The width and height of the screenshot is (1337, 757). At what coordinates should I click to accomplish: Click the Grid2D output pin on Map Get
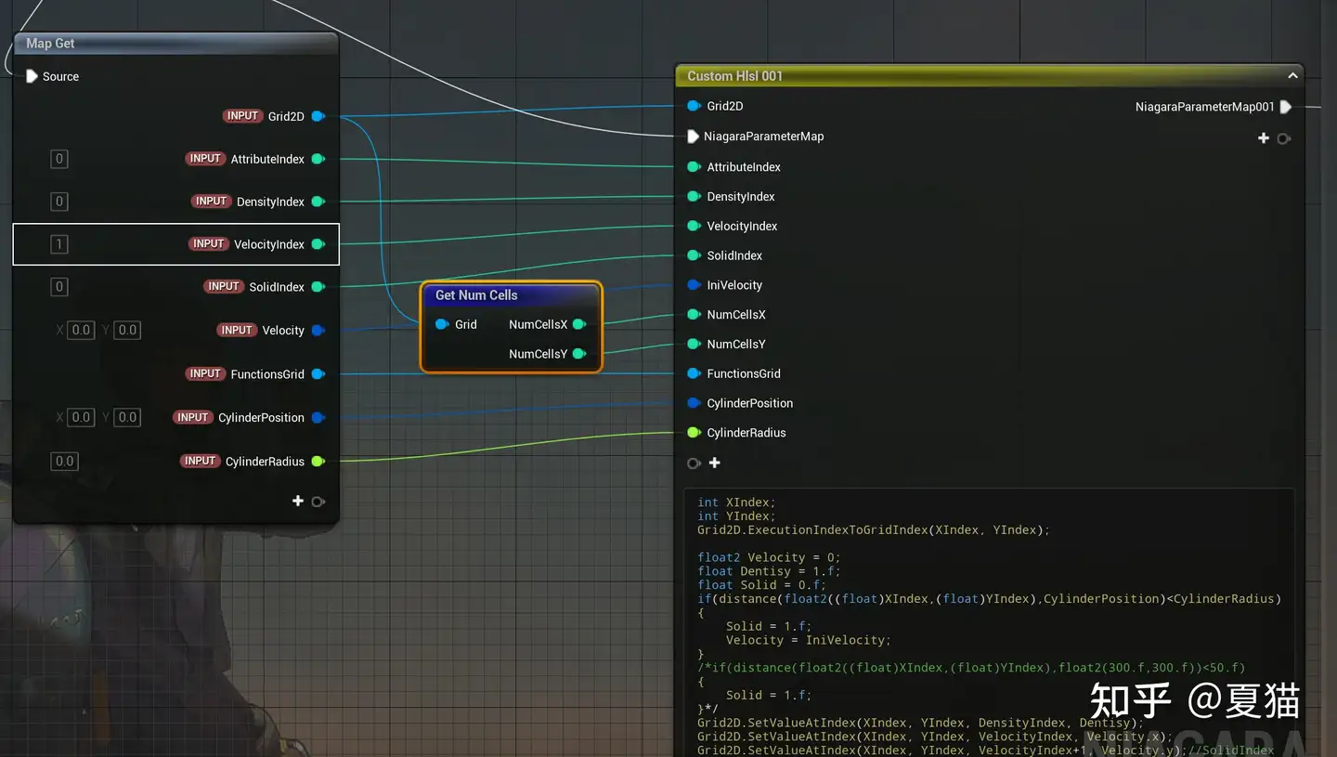318,116
